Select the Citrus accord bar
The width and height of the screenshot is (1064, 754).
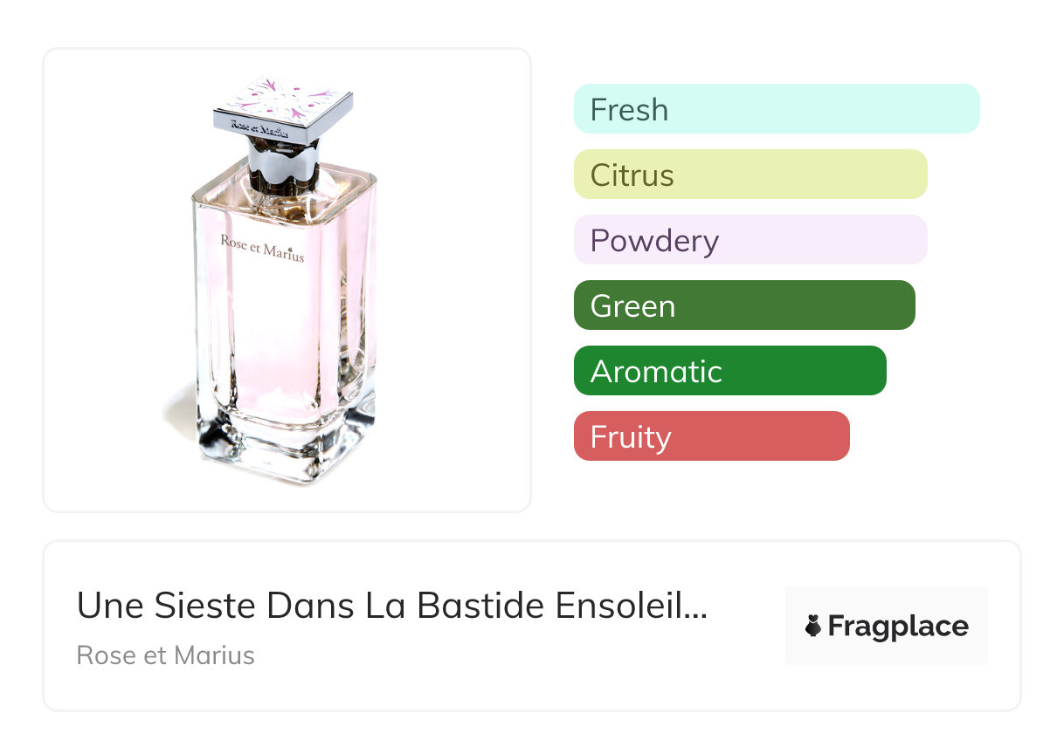(750, 175)
